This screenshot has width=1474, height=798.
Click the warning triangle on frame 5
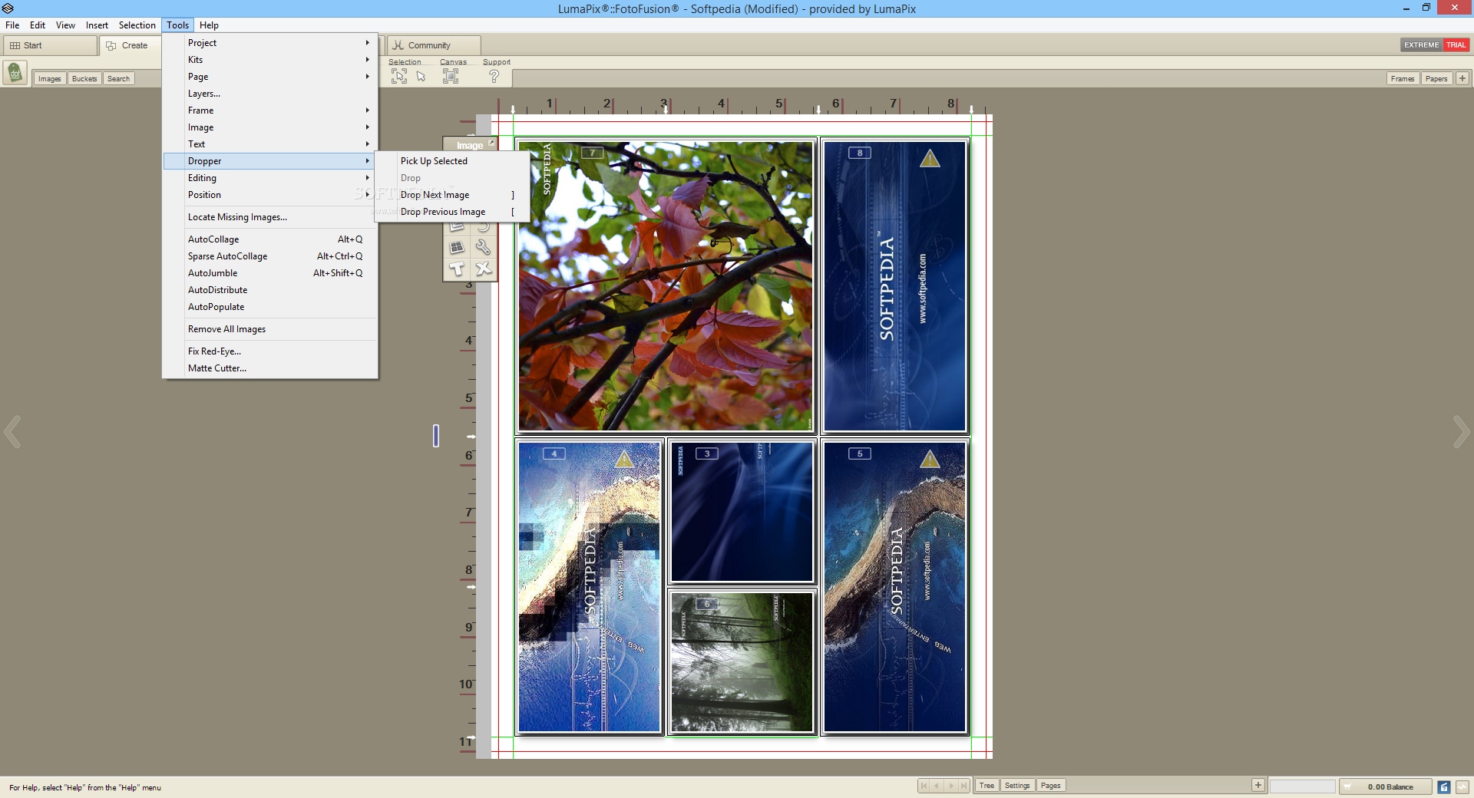click(930, 459)
